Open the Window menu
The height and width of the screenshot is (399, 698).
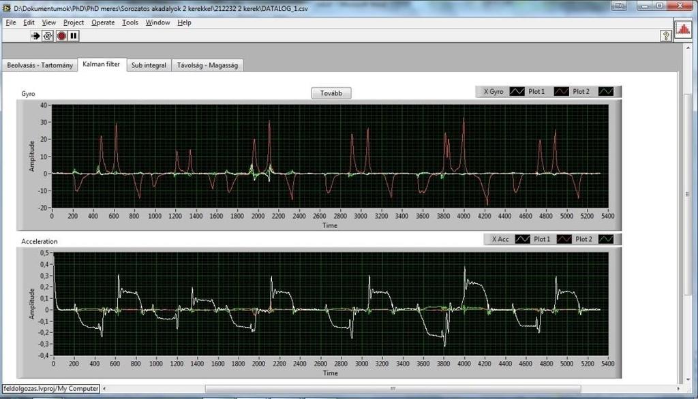(x=157, y=22)
